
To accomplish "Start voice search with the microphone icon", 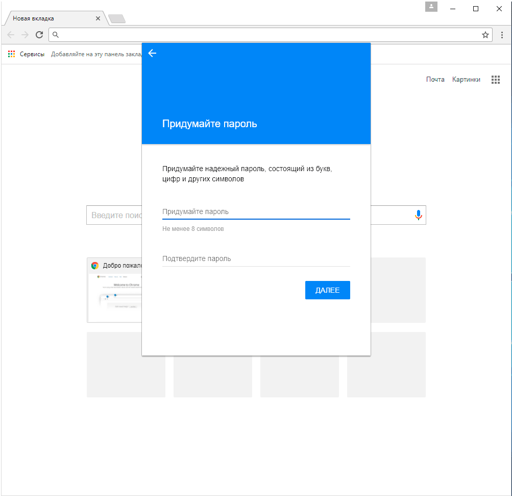I will click(418, 215).
